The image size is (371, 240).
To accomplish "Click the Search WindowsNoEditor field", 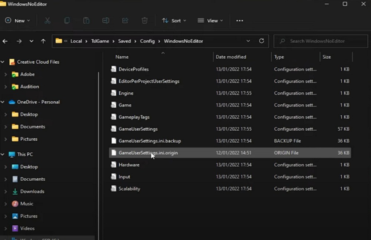I will (321, 41).
